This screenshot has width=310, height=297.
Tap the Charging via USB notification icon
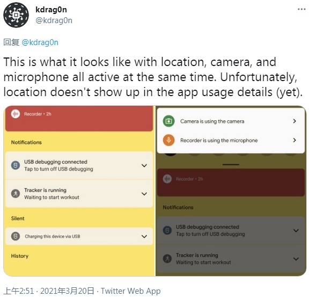pos(16,236)
